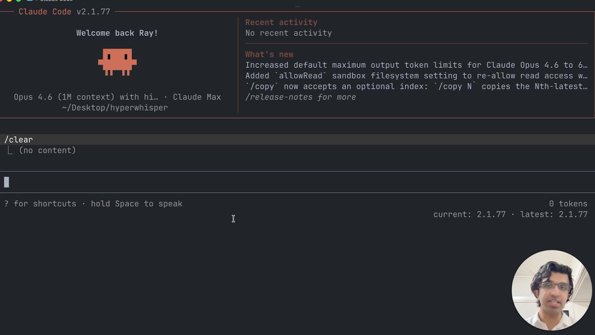Click the "latest: 2.1.77" version text

tap(553, 214)
